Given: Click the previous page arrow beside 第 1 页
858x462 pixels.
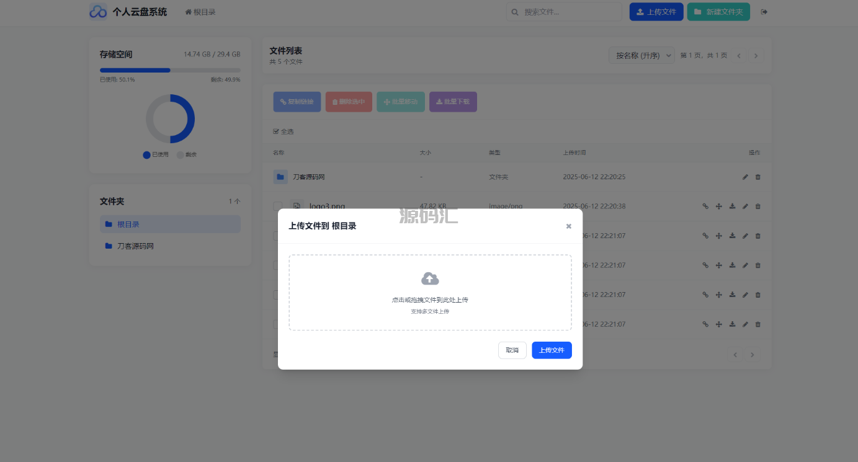Looking at the screenshot, I should tap(739, 55).
